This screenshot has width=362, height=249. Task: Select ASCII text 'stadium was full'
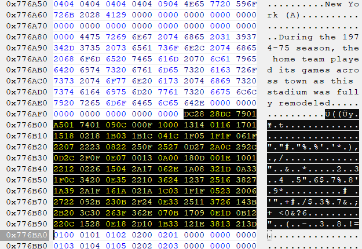click(313, 92)
